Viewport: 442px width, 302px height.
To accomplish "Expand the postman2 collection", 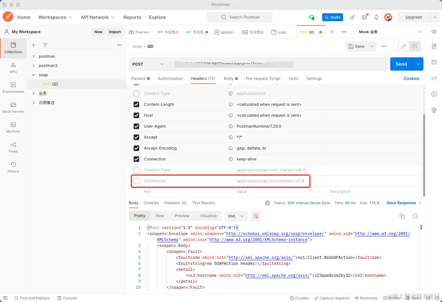I will click(x=34, y=66).
